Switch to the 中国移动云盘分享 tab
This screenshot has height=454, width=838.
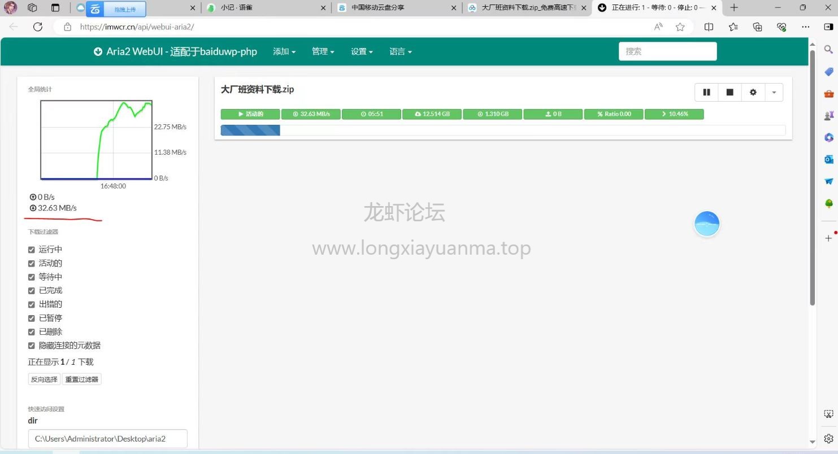pyautogui.click(x=396, y=8)
